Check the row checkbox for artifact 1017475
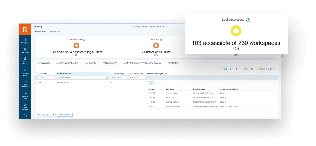This screenshot has height=146, width=316. (36, 82)
